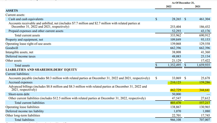Select the 2022 total liabilities value 966,108
The height and width of the screenshot is (123, 217).
coord(176,120)
